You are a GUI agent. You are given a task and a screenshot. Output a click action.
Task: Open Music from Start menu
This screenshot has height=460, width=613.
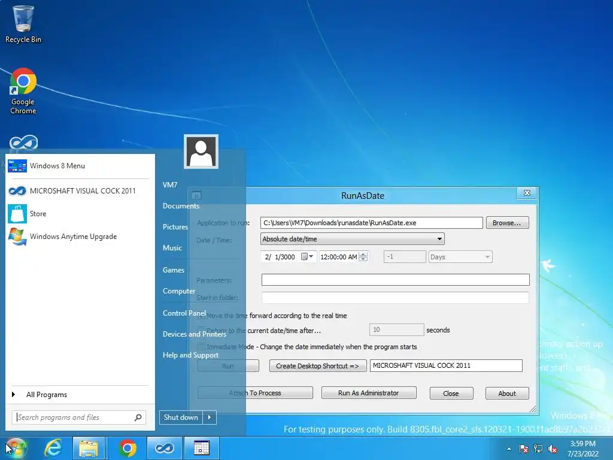[x=172, y=248]
